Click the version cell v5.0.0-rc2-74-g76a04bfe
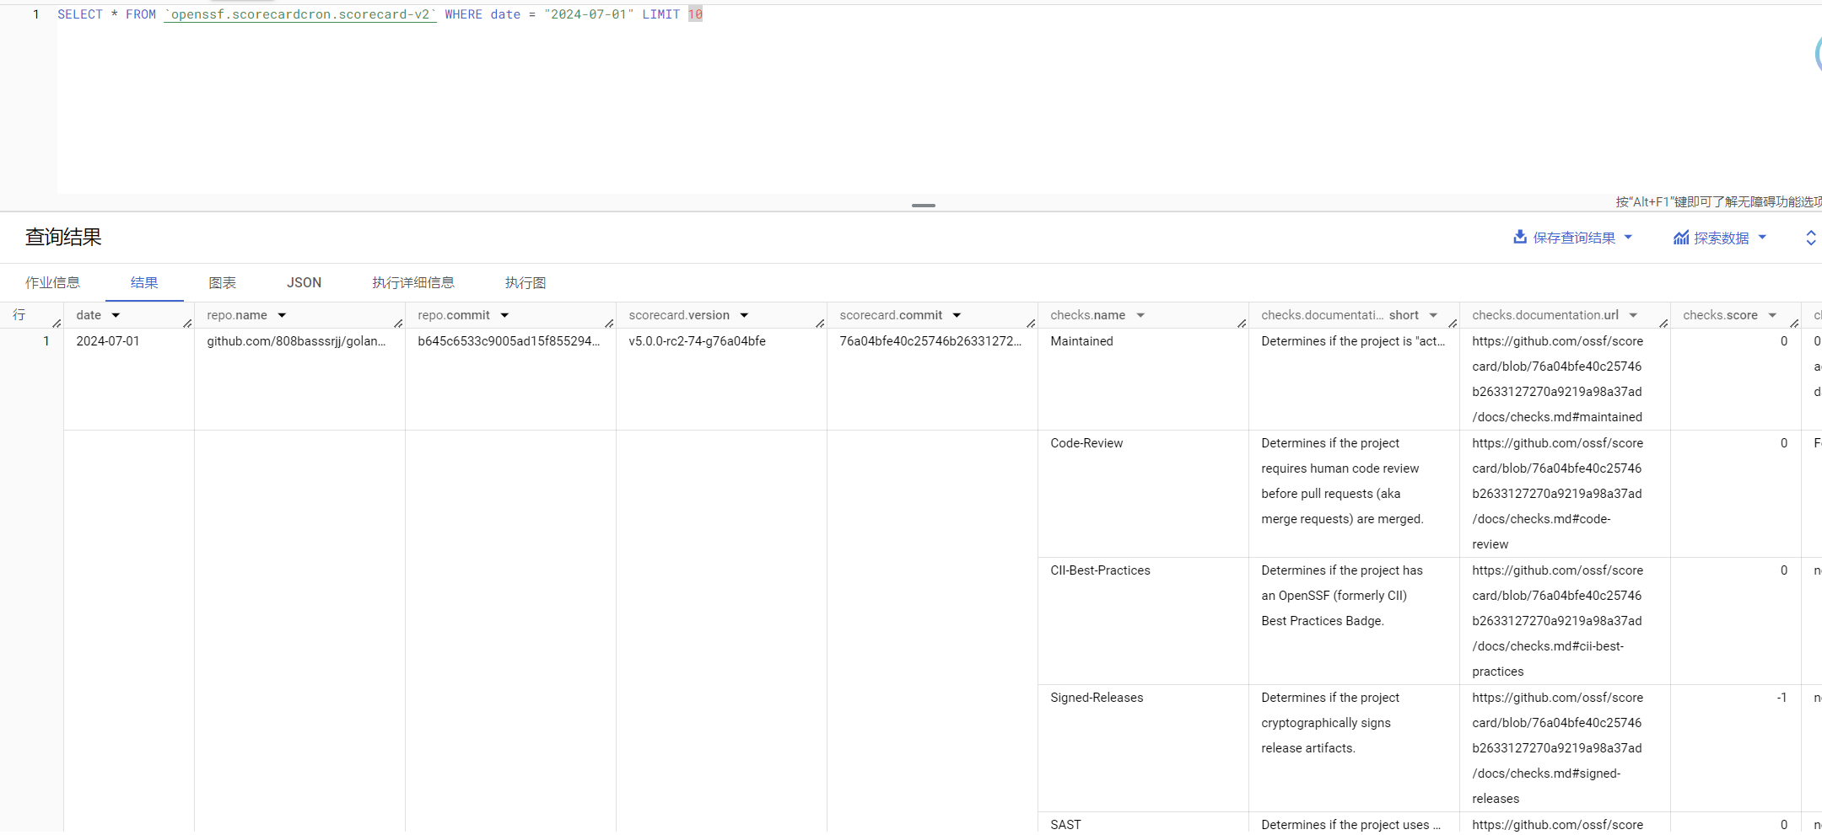1822x835 pixels. coord(697,341)
